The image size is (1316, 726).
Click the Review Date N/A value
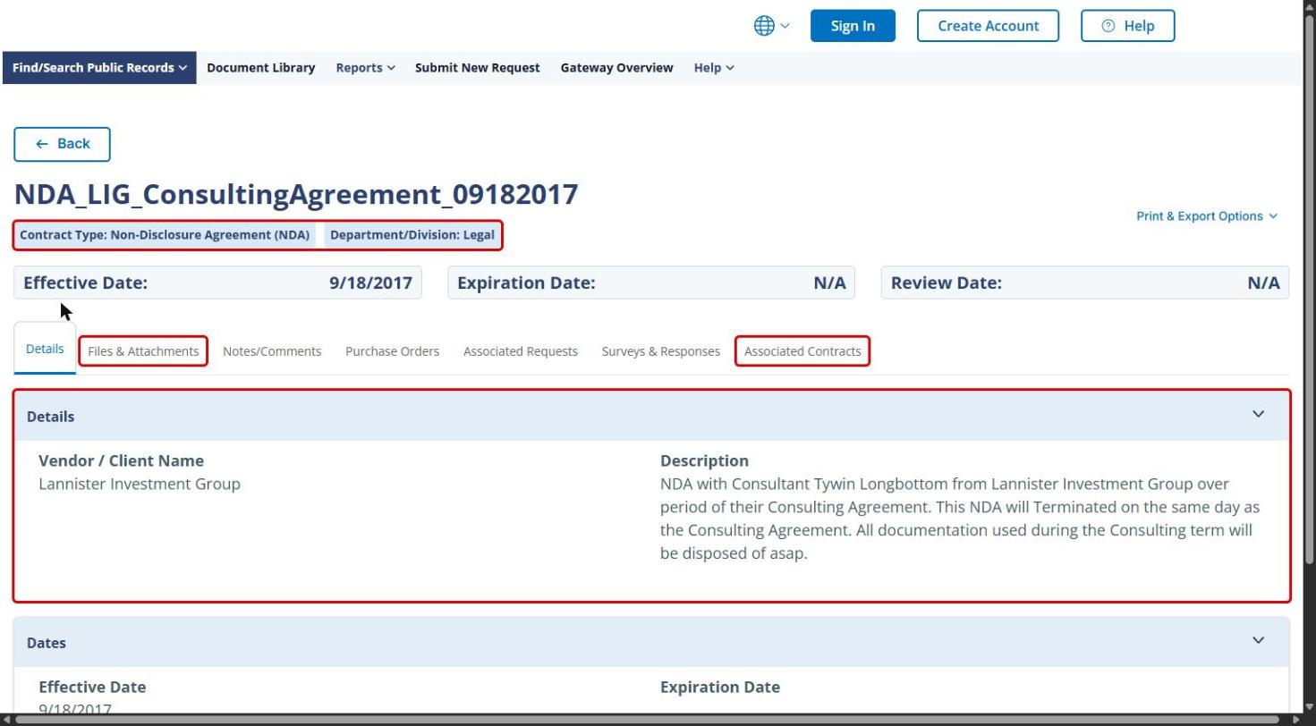coord(1263,283)
